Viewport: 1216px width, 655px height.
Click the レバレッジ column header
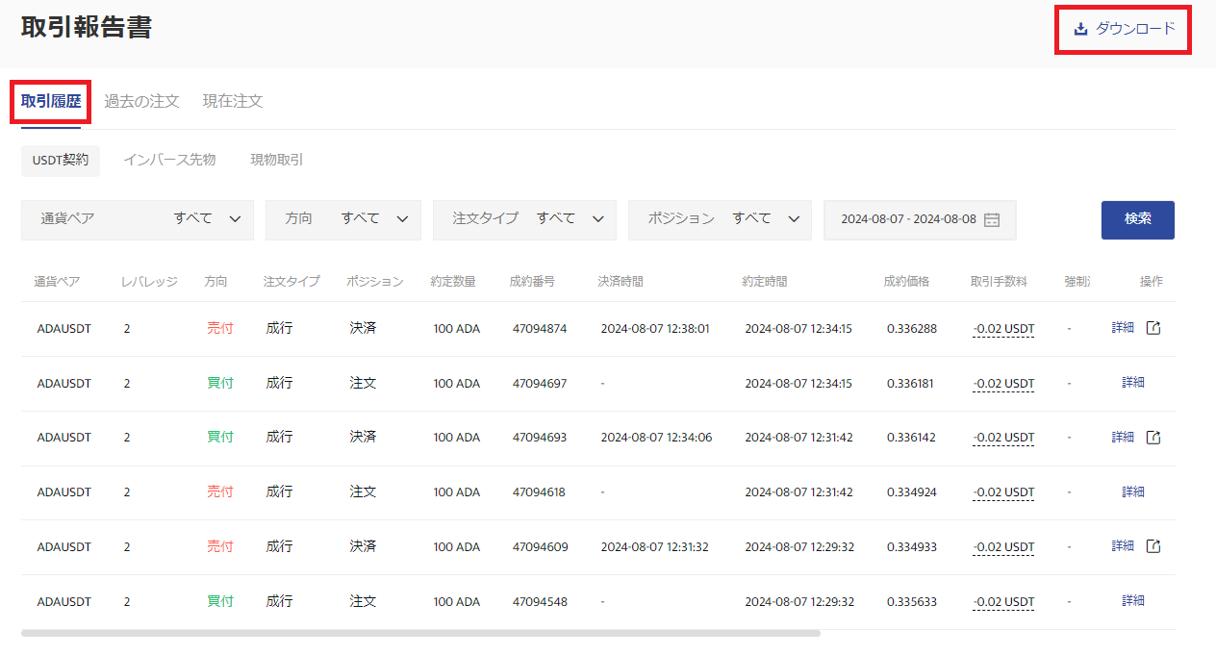tap(149, 282)
